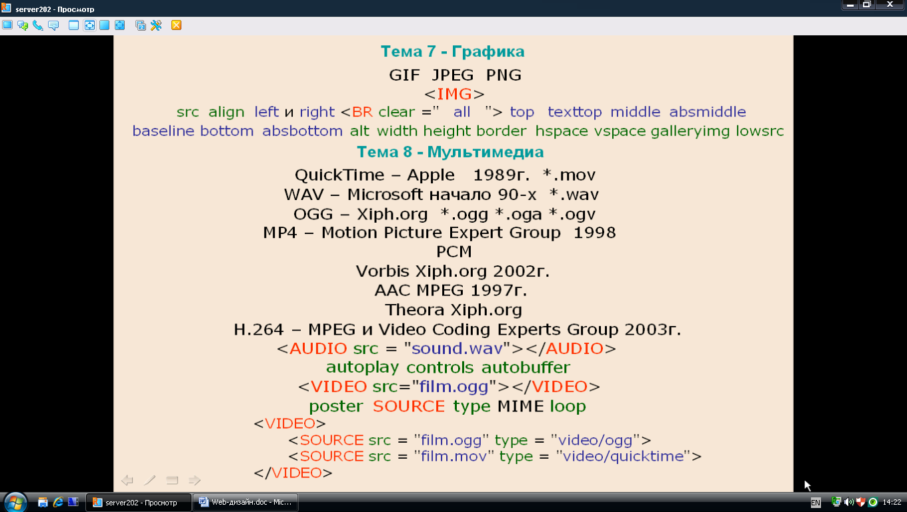Click first quick launch icon
The width and height of the screenshot is (907, 512).
tap(43, 502)
